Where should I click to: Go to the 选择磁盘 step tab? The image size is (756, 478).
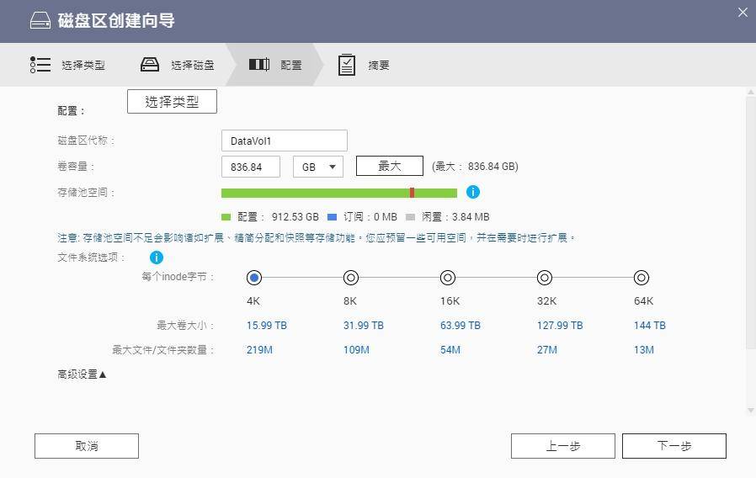click(178, 65)
